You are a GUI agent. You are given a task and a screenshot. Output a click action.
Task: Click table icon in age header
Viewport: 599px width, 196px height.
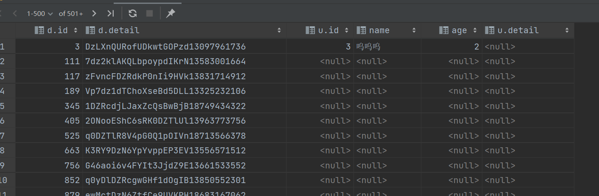pos(443,30)
